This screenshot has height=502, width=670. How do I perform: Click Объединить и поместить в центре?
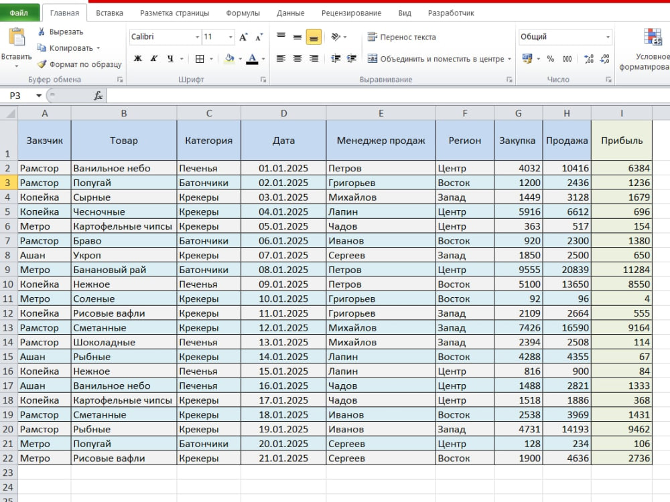click(x=440, y=59)
